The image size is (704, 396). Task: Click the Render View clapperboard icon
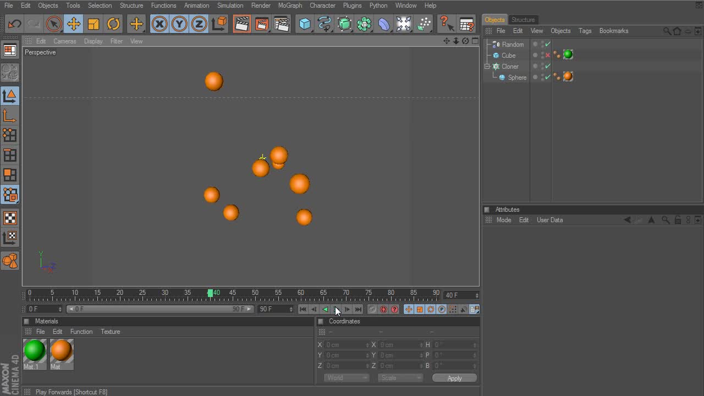[x=241, y=24]
